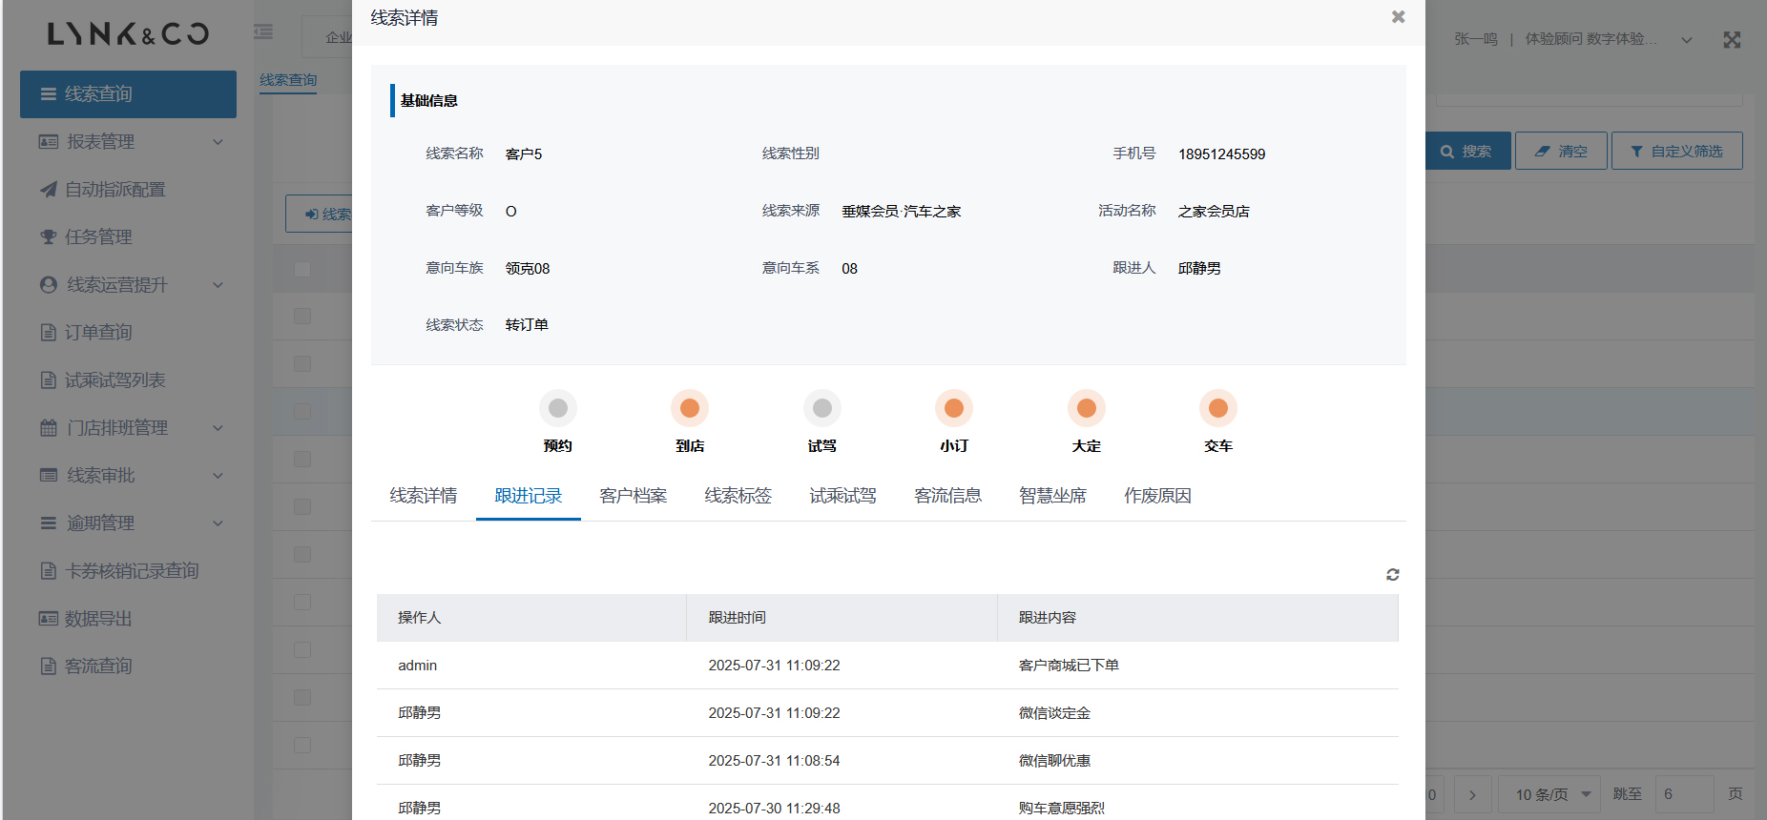
Task: Click the 到店 stage circle
Action: (690, 408)
